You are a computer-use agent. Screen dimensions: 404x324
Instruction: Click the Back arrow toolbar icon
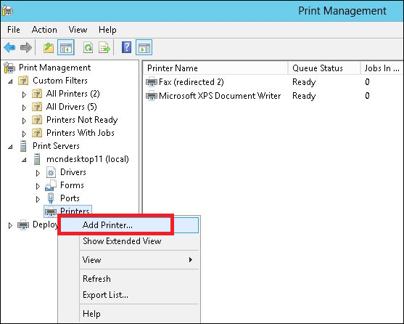coord(9,47)
